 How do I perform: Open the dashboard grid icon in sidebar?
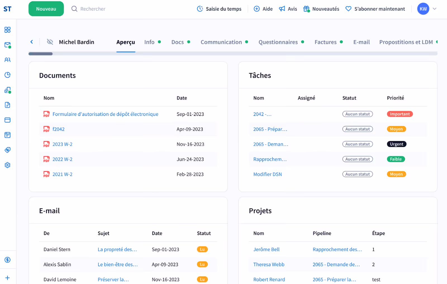8,30
